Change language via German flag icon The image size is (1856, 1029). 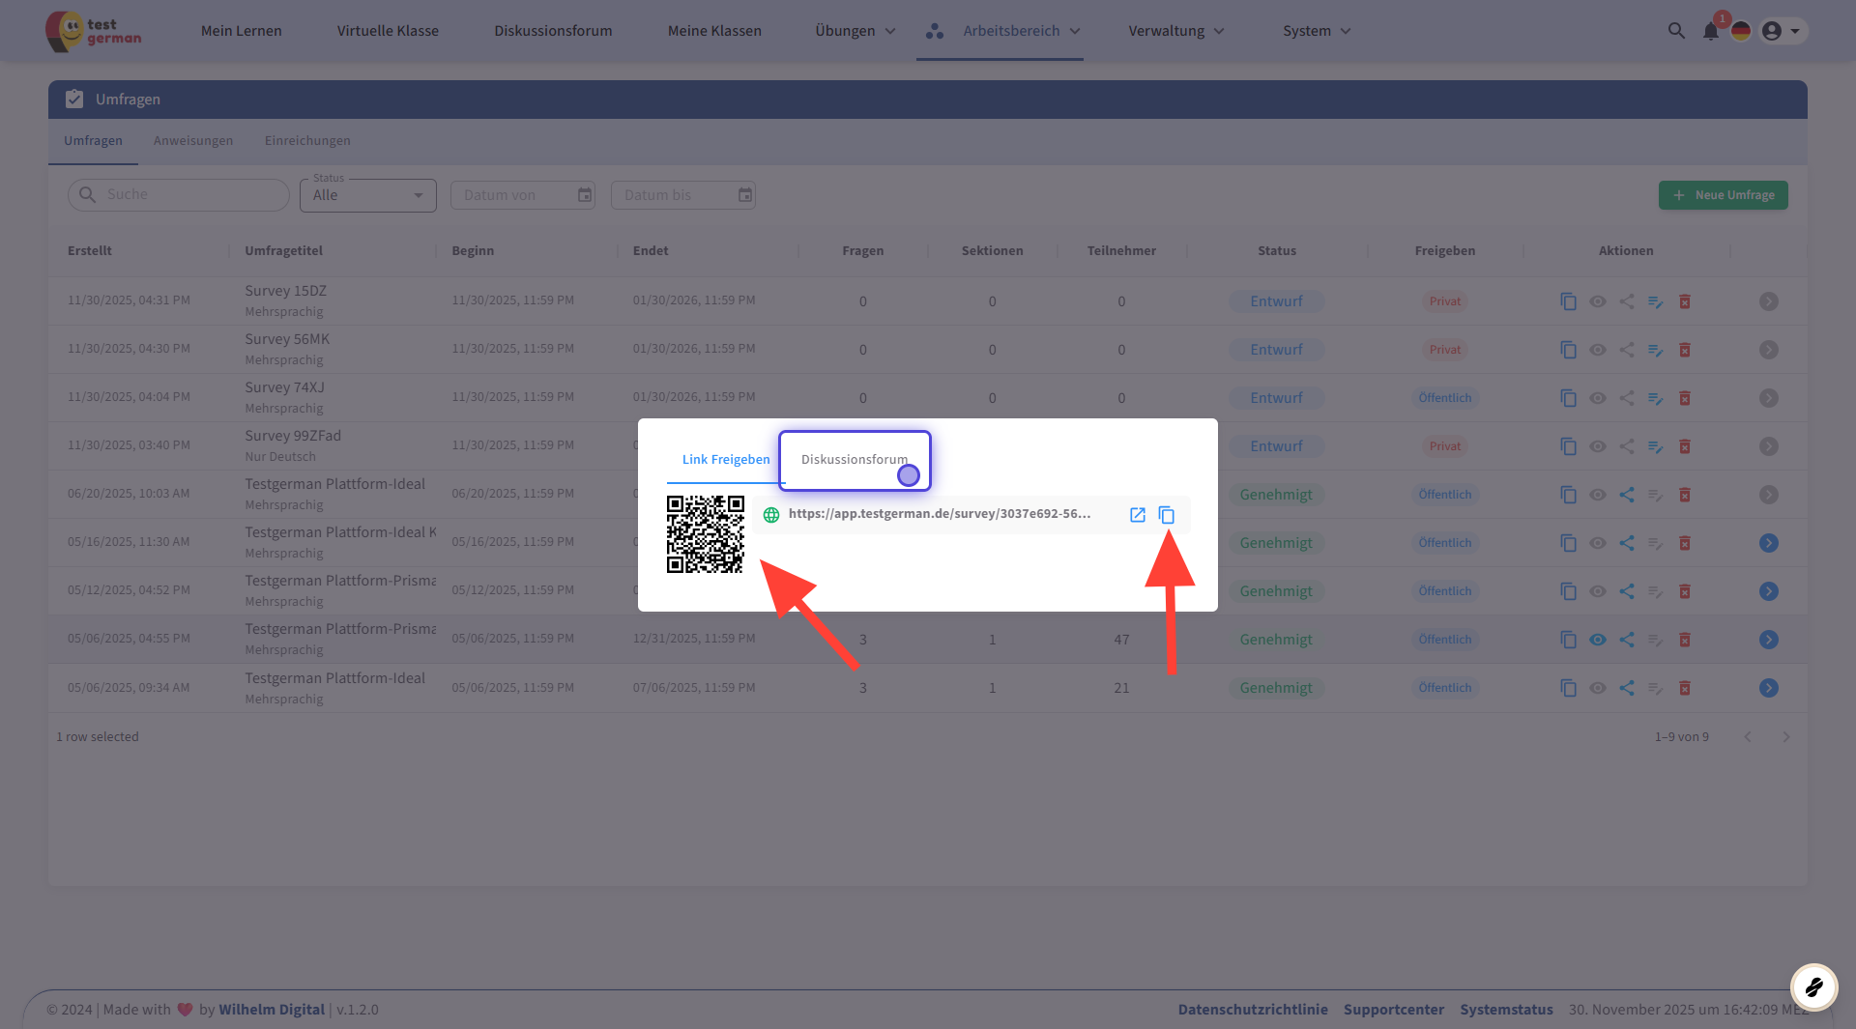(x=1741, y=31)
